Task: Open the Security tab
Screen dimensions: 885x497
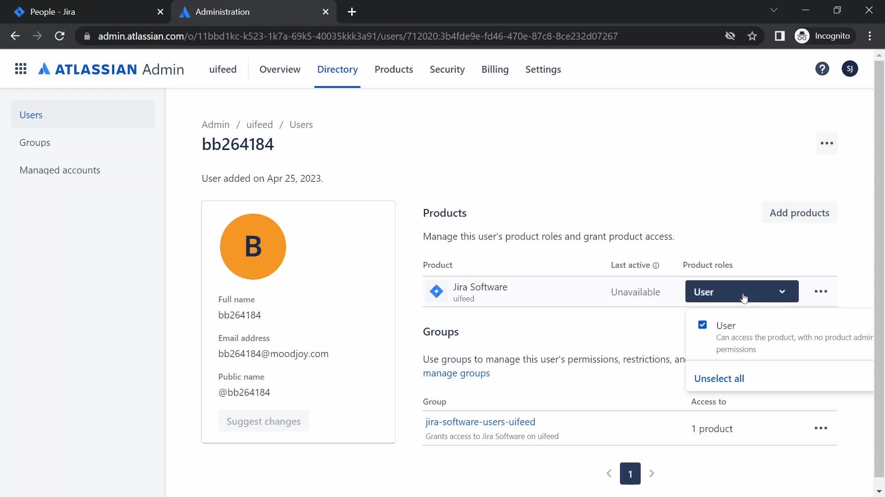Action: pyautogui.click(x=447, y=69)
